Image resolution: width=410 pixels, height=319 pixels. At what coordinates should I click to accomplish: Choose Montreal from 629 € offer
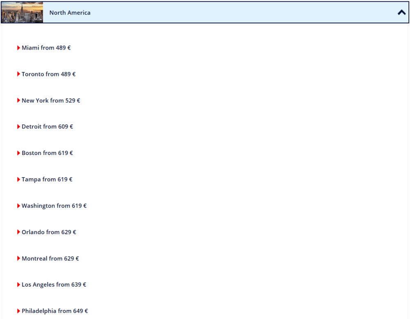pos(50,258)
